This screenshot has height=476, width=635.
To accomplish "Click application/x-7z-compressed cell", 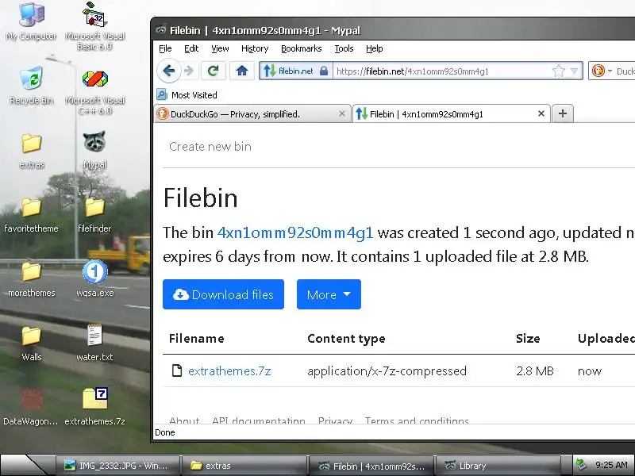I will click(387, 371).
